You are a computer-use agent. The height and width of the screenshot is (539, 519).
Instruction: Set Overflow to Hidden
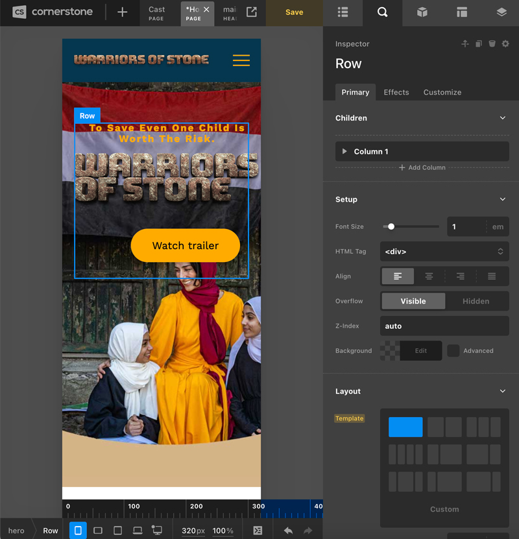pos(476,301)
